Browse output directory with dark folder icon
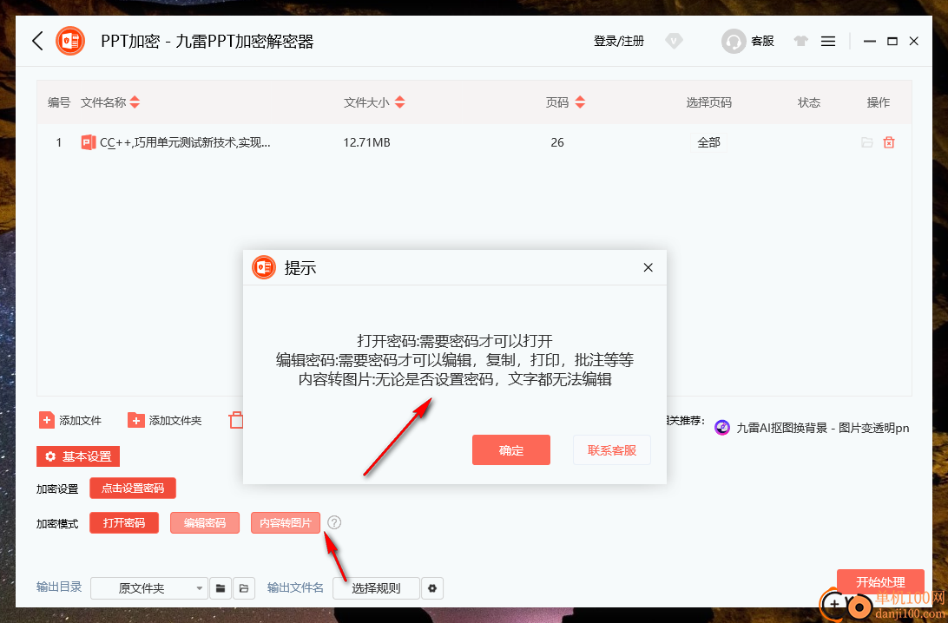Screen dimensions: 948x623 221,588
